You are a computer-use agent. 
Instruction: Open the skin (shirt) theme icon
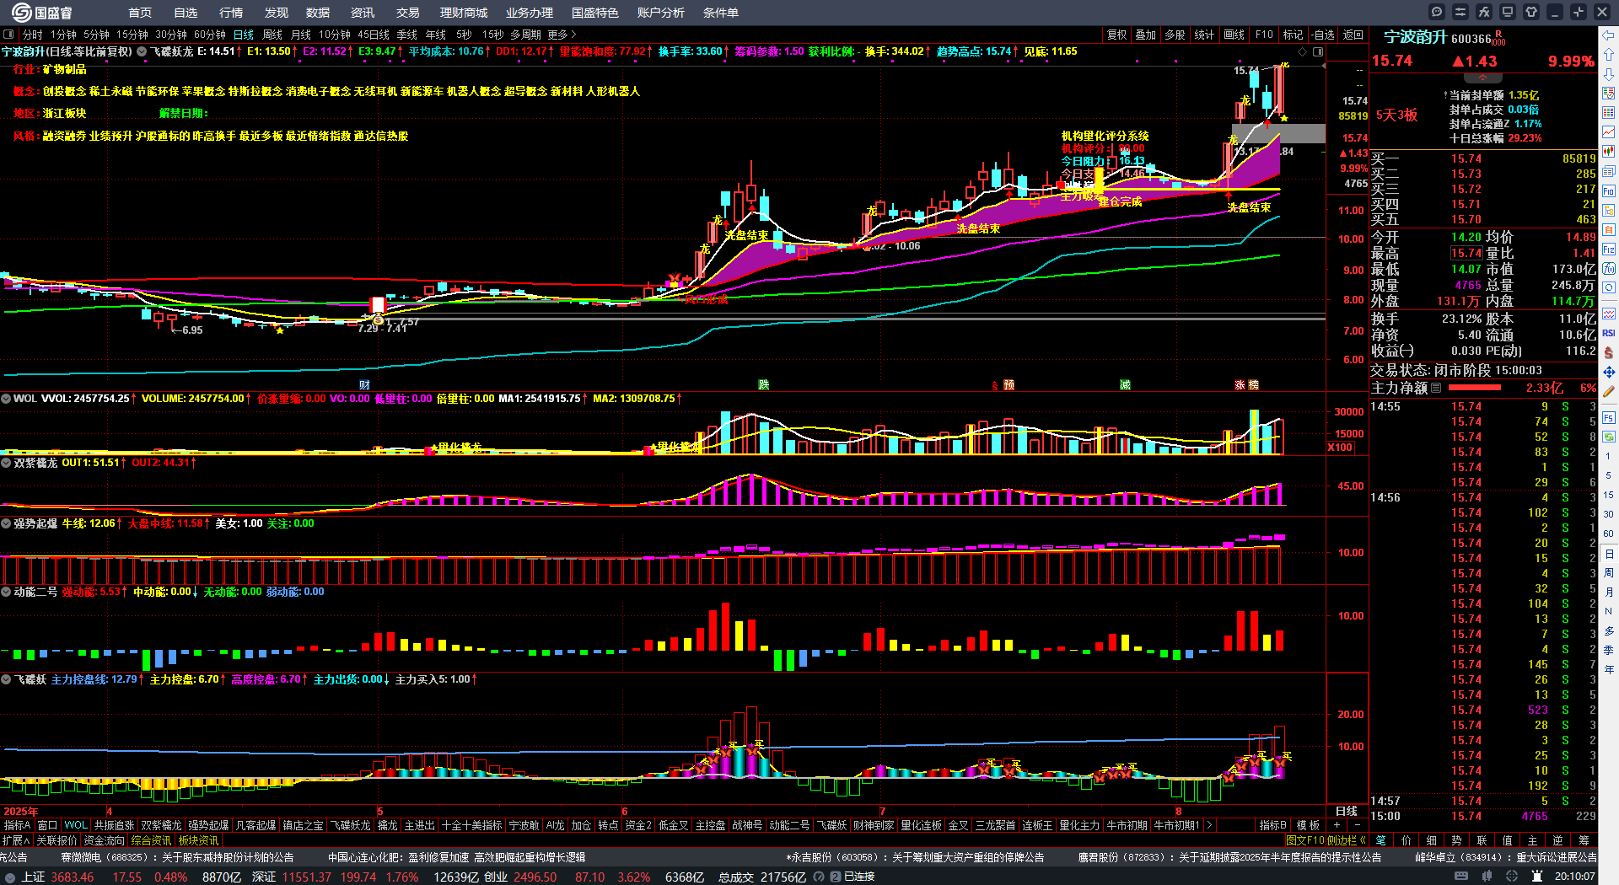pos(1531,12)
